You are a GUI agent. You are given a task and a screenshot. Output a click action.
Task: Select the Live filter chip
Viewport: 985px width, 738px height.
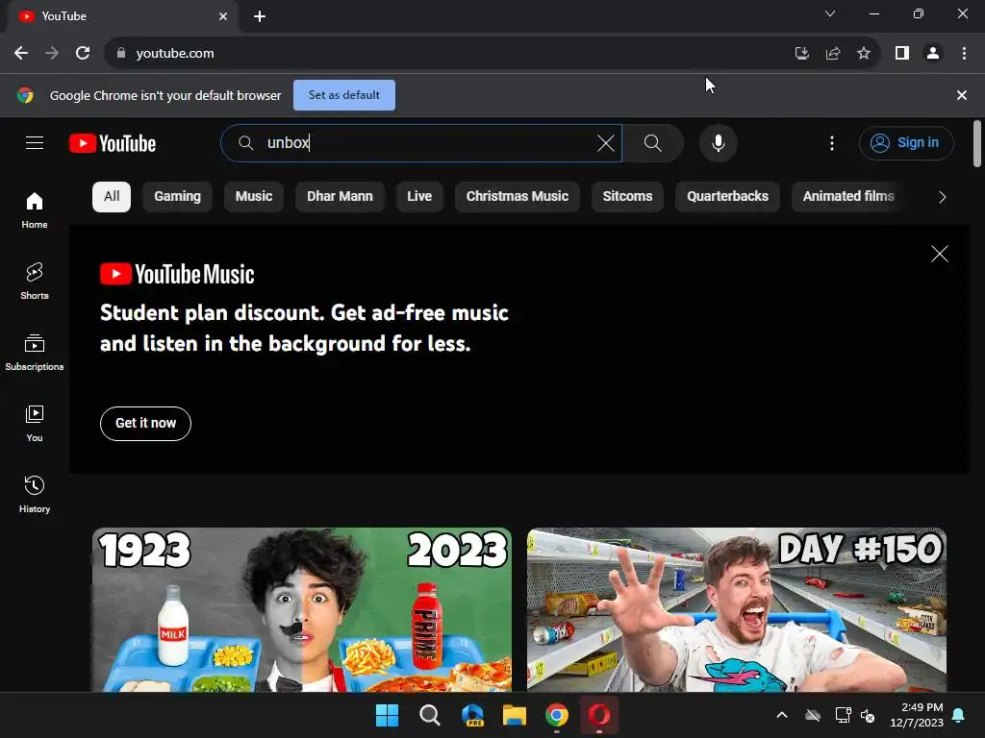pyautogui.click(x=419, y=196)
